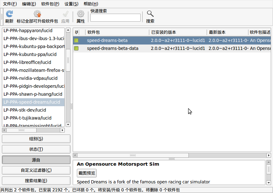Click the Sections (组别) filter button
Image resolution: width=273 pixels, height=193 pixels.
[36, 139]
